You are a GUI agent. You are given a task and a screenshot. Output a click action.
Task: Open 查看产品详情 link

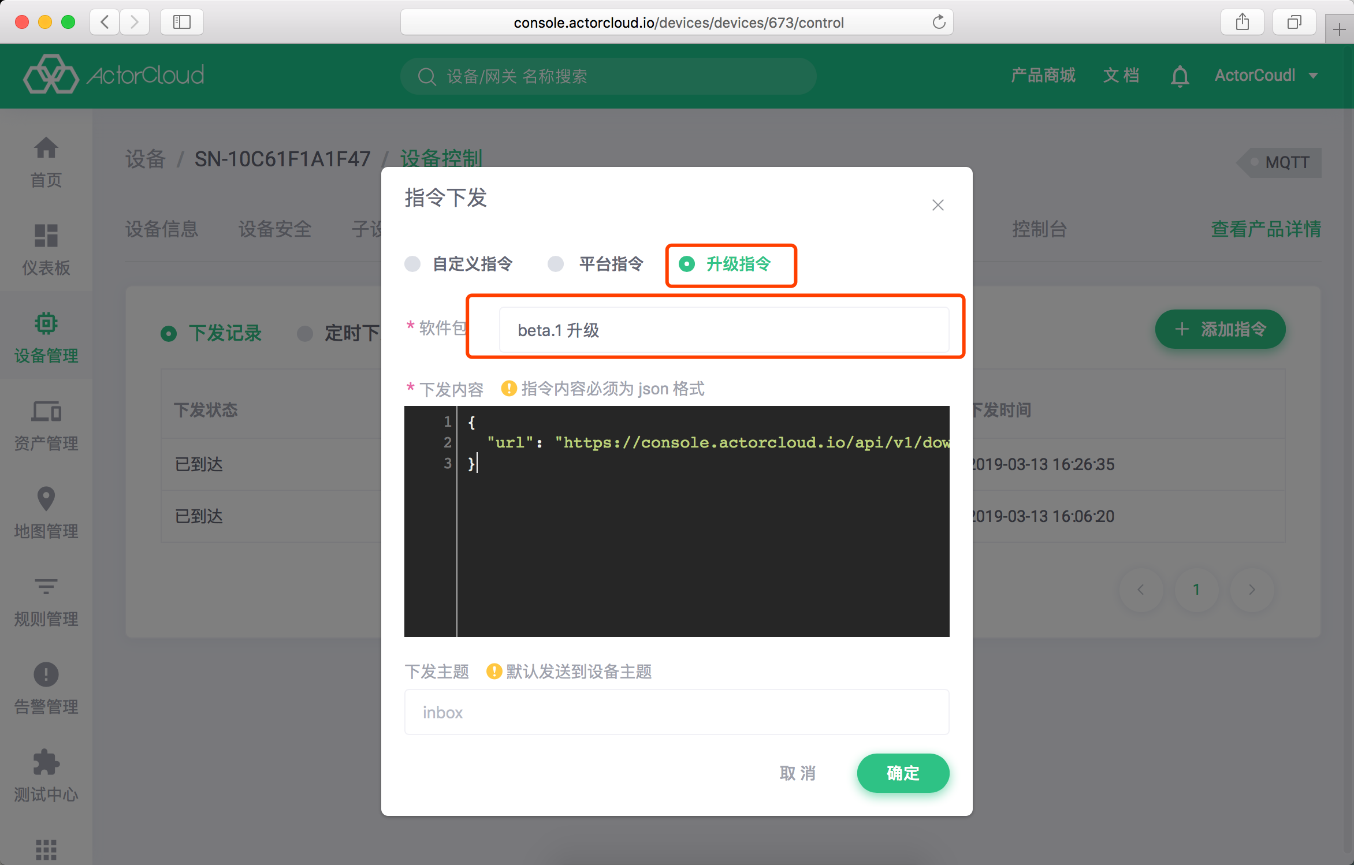click(x=1266, y=229)
